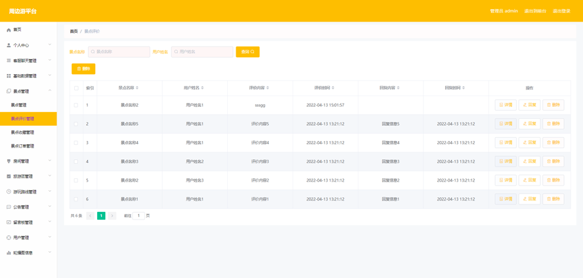
Task: Click the sort arrows on 用户姓名 column header
Action: pyautogui.click(x=202, y=88)
